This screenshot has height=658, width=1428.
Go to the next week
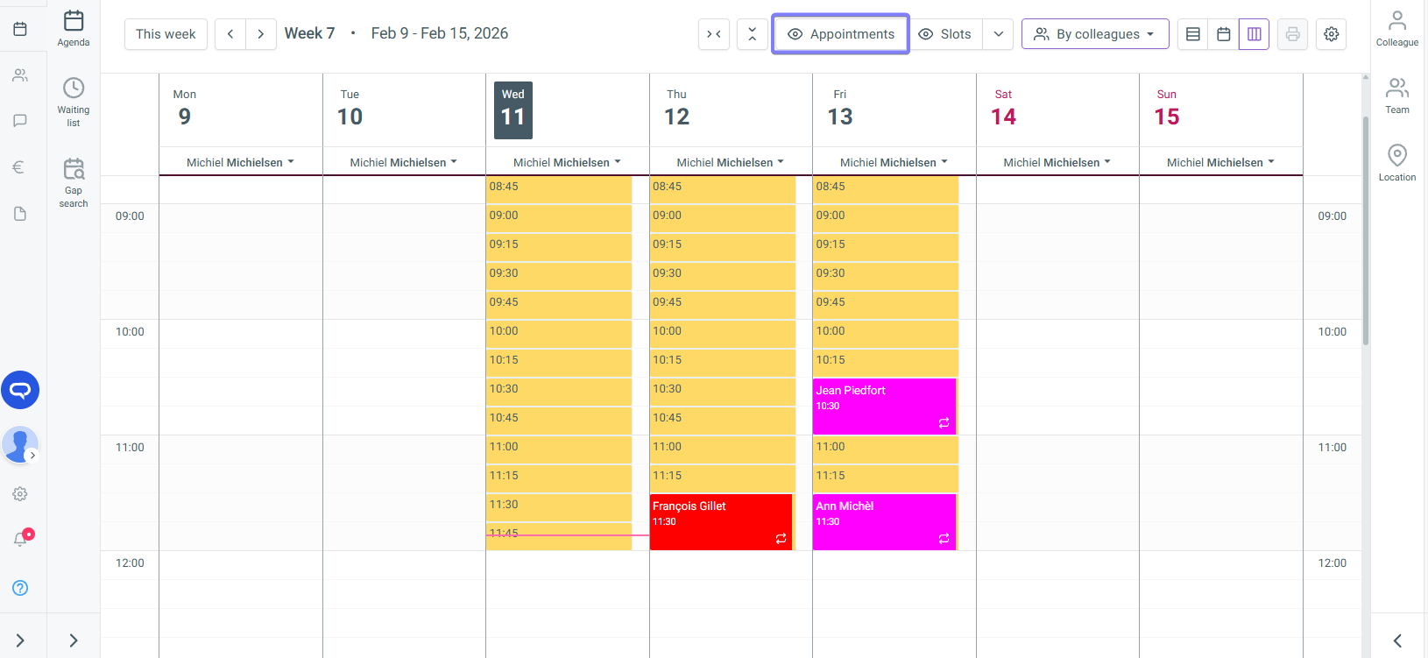pos(260,34)
